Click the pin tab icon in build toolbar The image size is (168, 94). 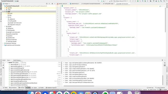(x=3, y=65)
